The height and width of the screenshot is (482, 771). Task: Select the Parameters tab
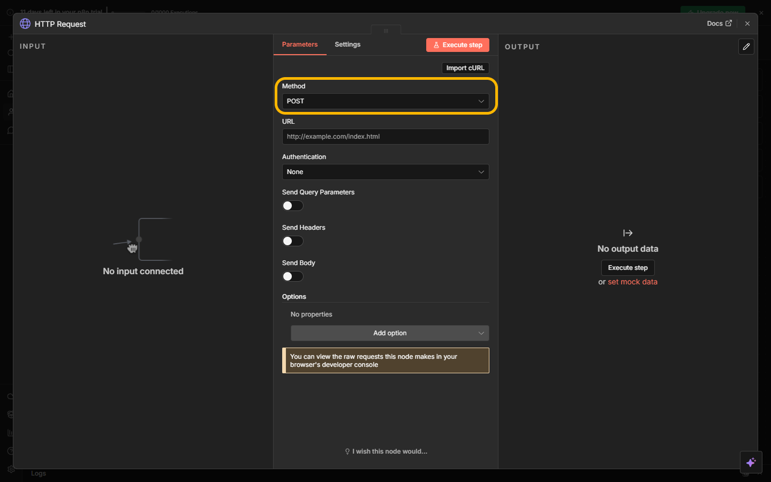tap(300, 44)
